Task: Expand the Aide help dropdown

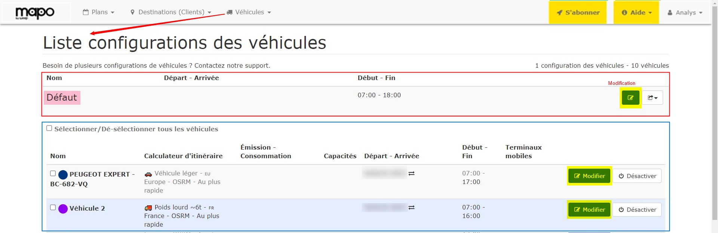Action: click(x=636, y=13)
